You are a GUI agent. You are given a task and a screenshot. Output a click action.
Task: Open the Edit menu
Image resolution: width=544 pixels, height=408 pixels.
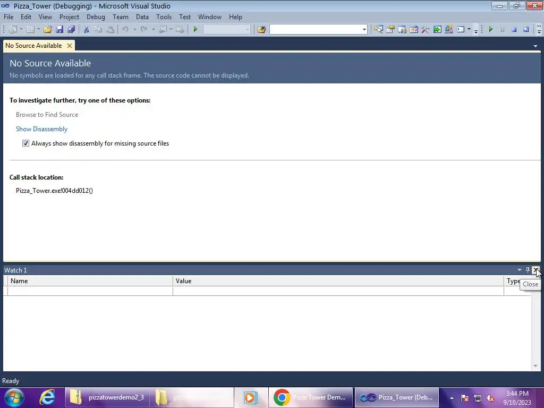(x=26, y=16)
